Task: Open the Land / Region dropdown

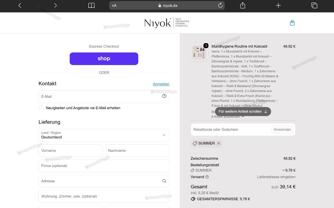Action: (x=104, y=135)
